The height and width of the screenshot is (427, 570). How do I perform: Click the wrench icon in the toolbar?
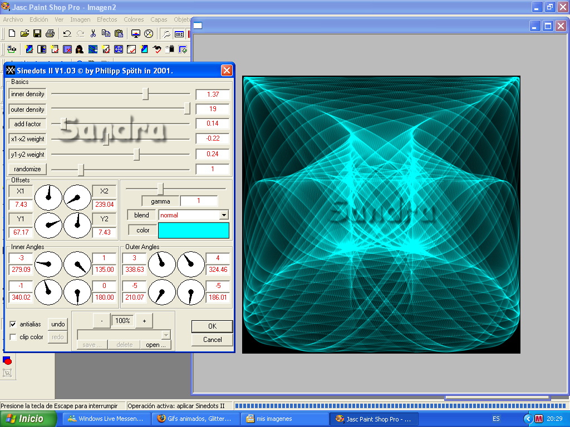(x=166, y=34)
